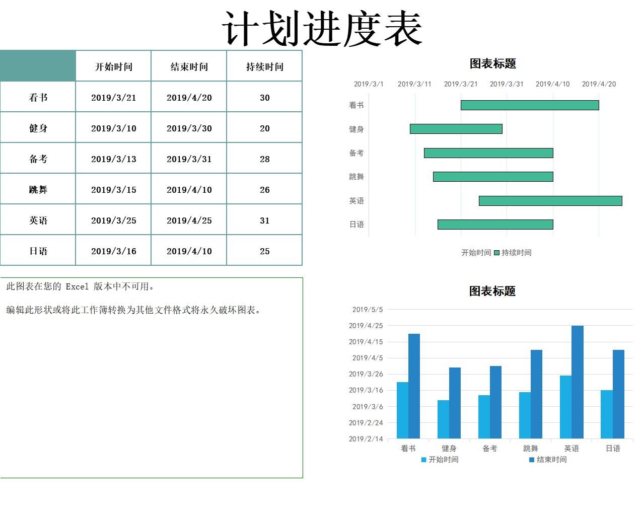Click the 看书 bar in the Gantt chart
Screen dimensions: 643x514
[x=530, y=104]
